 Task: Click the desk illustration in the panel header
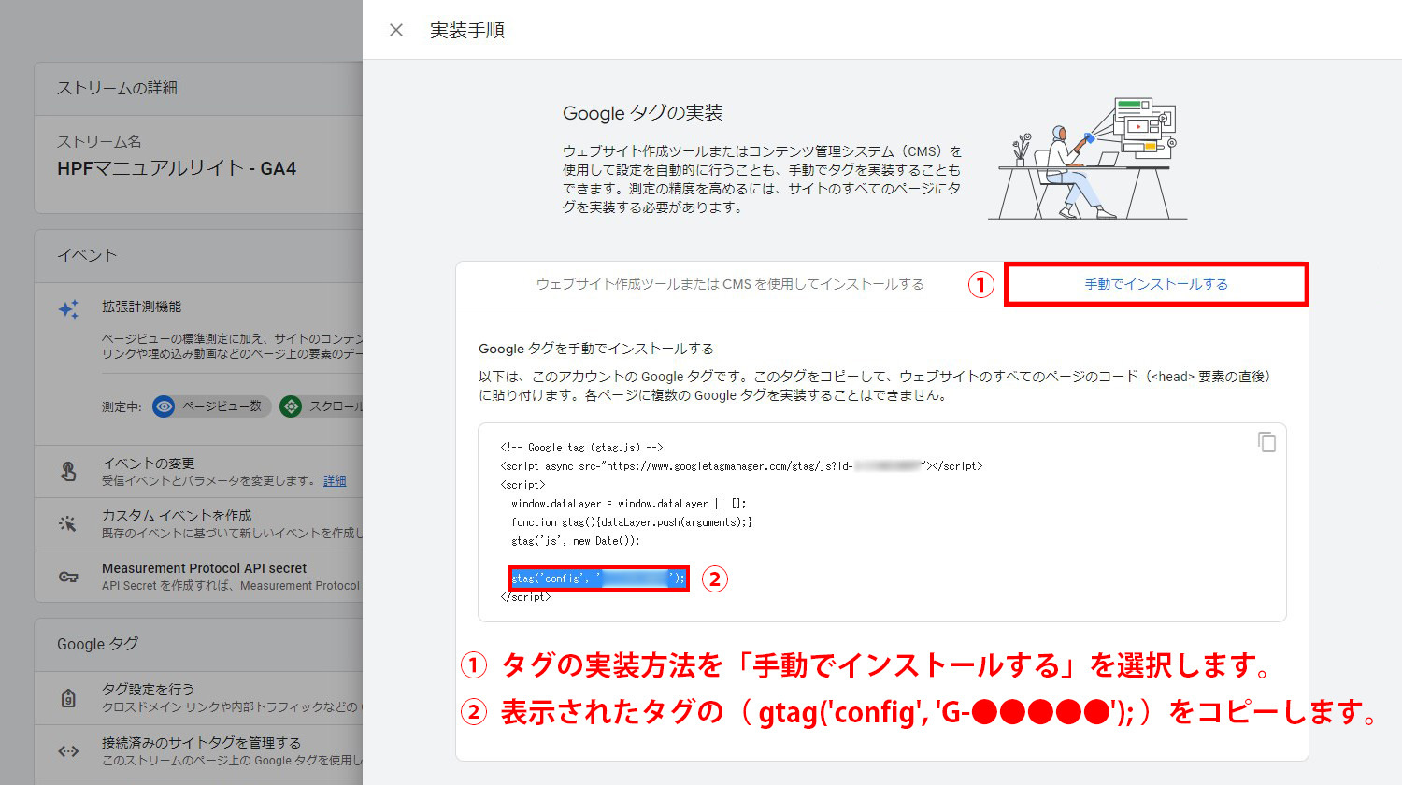pyautogui.click(x=1088, y=158)
